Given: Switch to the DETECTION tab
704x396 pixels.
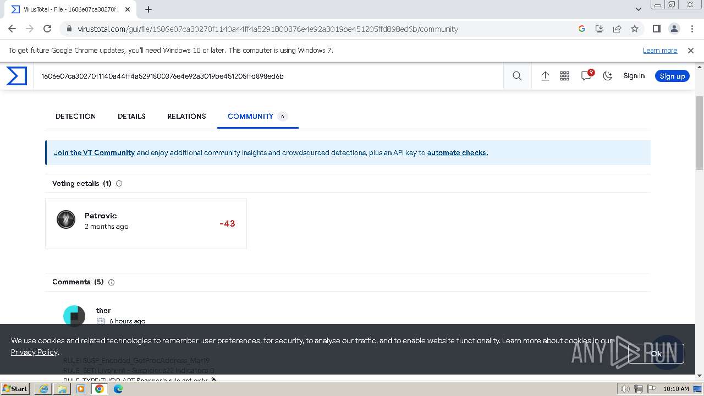Looking at the screenshot, I should [75, 116].
